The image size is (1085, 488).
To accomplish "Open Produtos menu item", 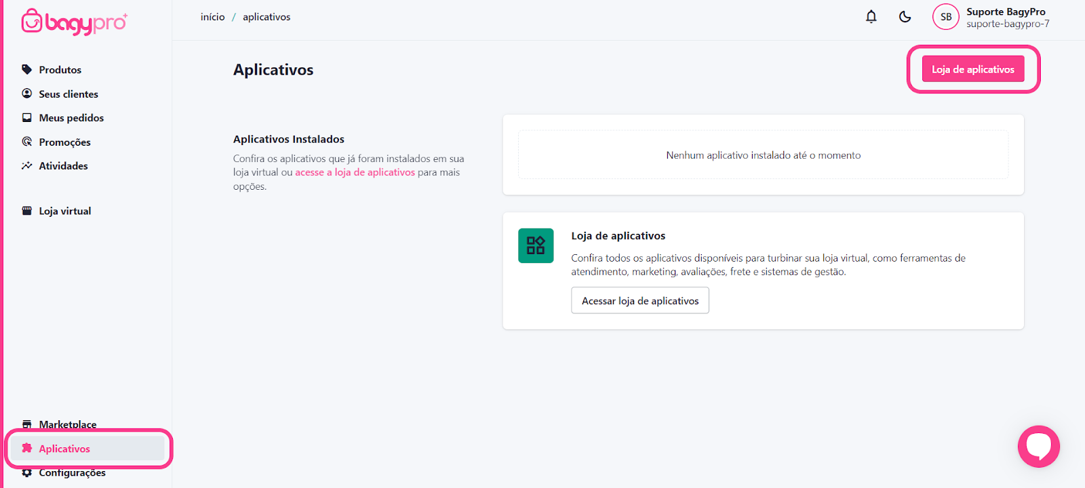I will tap(60, 70).
